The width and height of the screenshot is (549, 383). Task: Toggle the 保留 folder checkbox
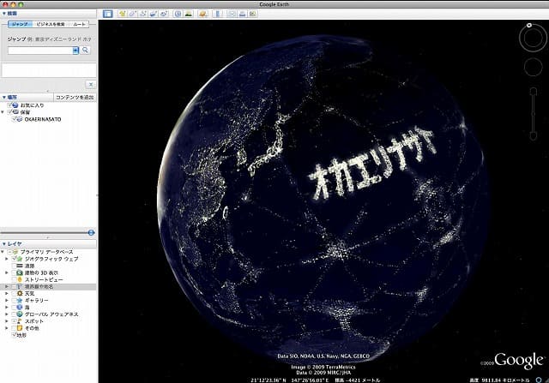click(x=9, y=112)
